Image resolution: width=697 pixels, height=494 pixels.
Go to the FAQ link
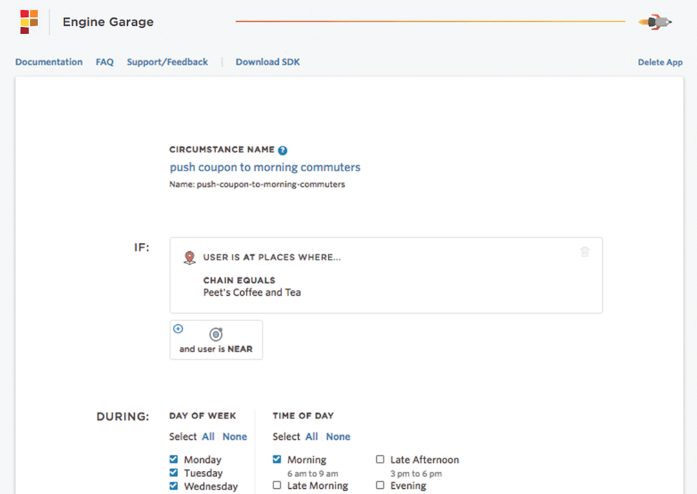tap(105, 62)
